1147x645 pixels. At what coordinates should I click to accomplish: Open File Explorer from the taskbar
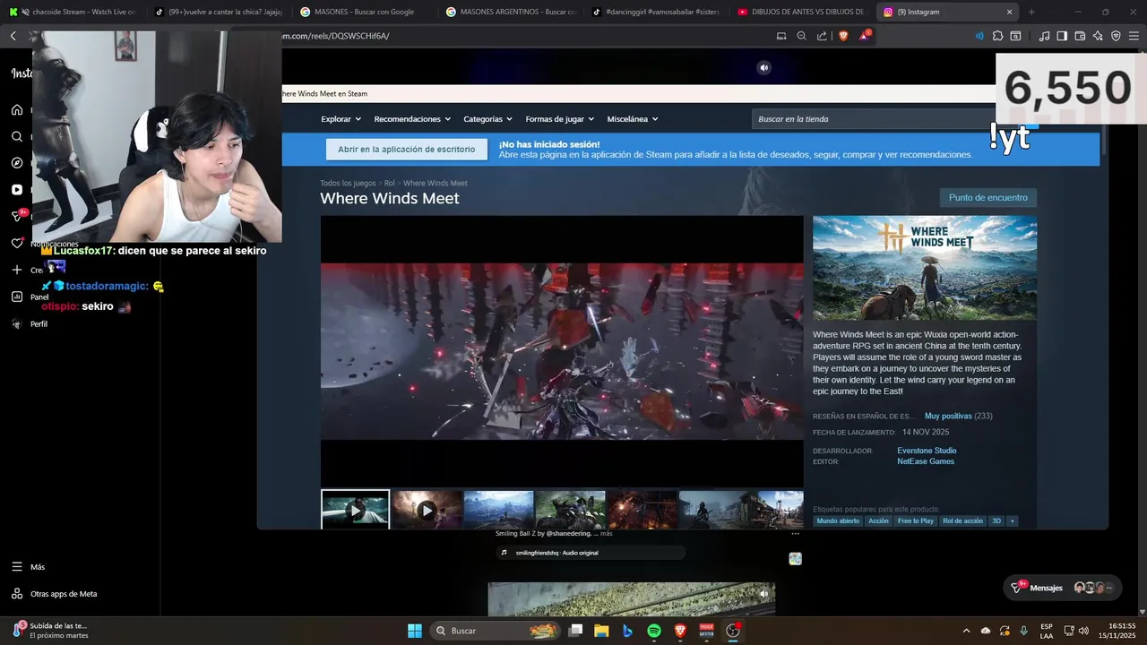(601, 631)
